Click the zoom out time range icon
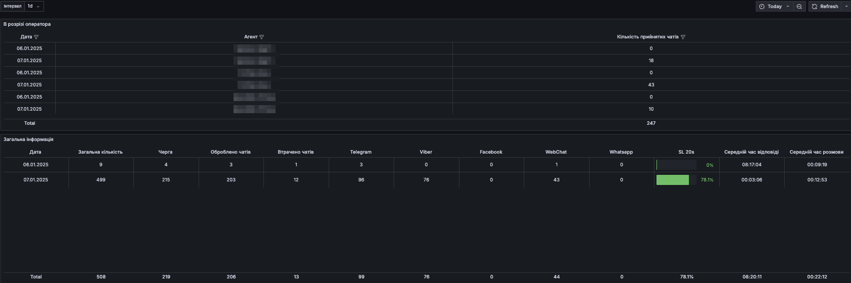 (x=799, y=7)
